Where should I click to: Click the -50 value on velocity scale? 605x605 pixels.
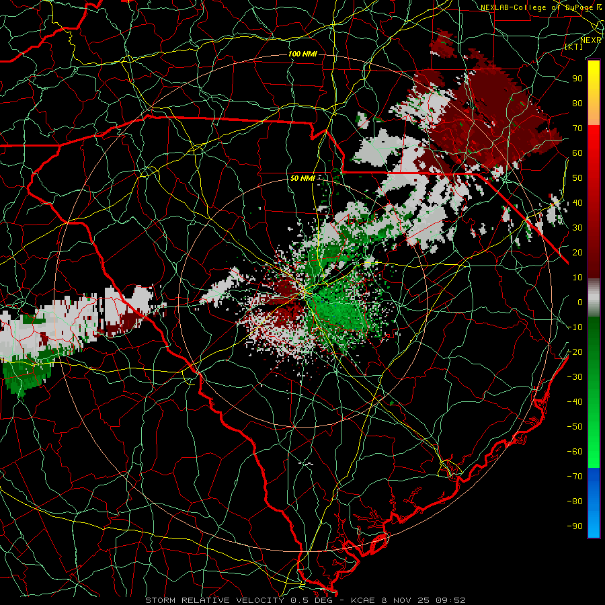pyautogui.click(x=575, y=427)
